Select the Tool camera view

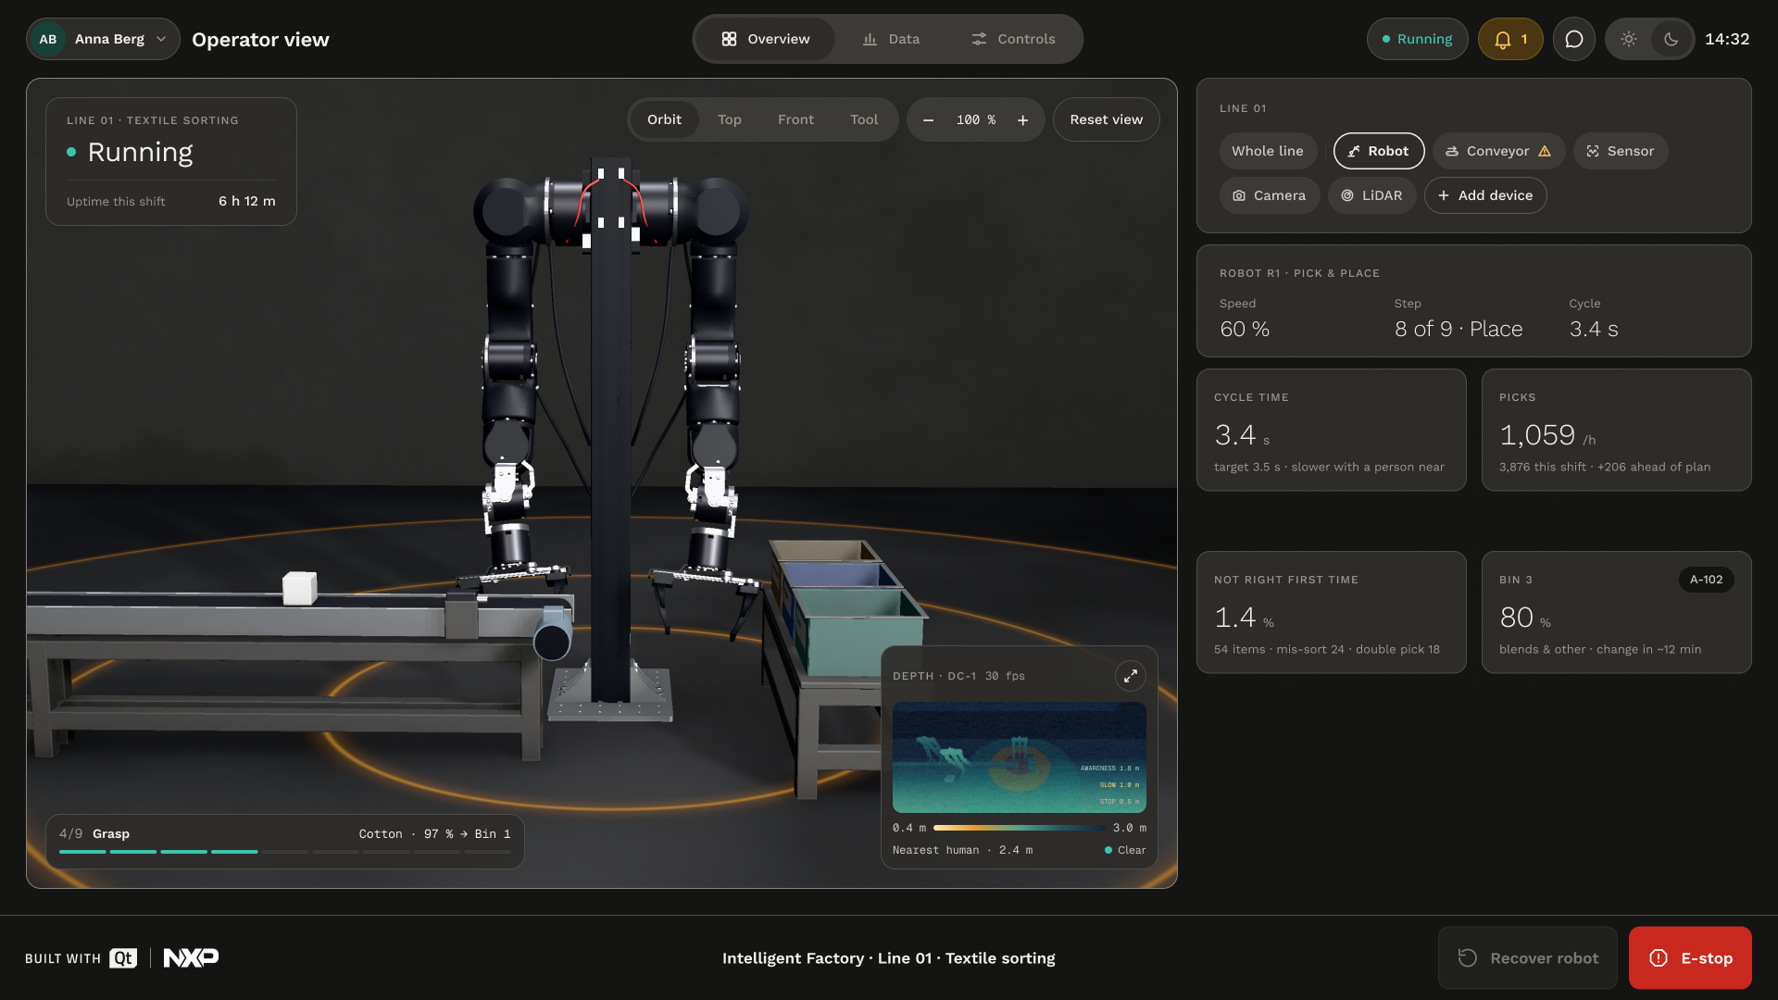864,119
